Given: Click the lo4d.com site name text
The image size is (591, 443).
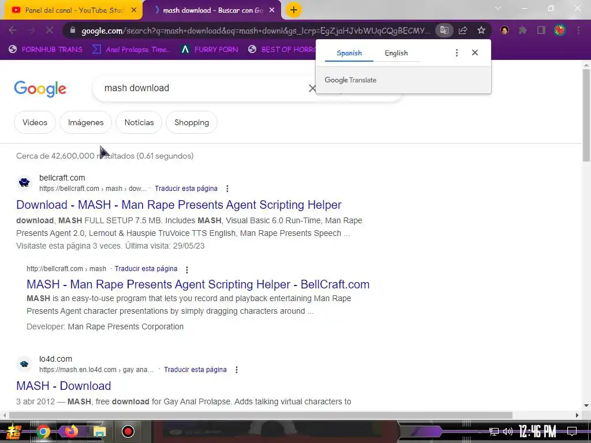Looking at the screenshot, I should [x=55, y=359].
